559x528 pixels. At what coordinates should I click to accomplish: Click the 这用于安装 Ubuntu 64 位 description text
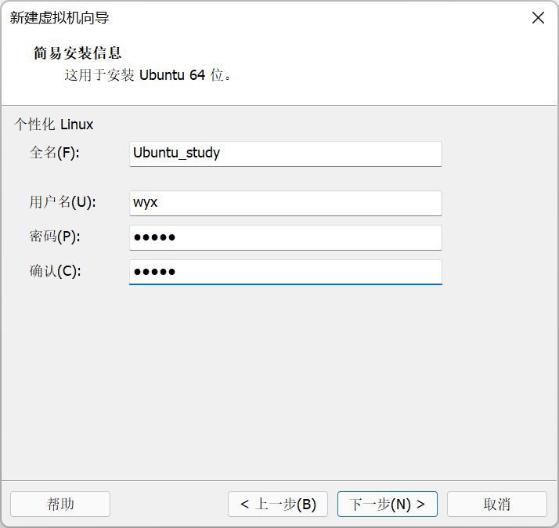coord(148,76)
